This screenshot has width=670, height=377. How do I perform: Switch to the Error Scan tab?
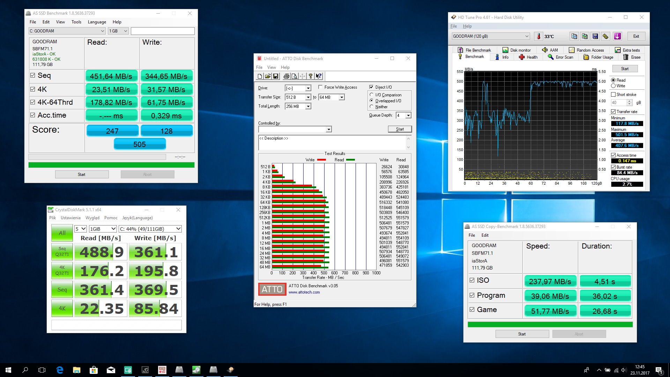pos(560,57)
